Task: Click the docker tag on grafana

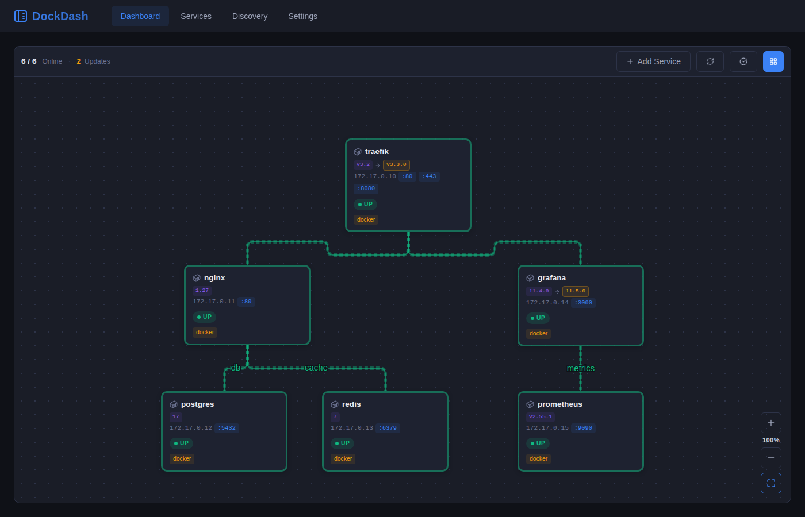Action: click(538, 334)
